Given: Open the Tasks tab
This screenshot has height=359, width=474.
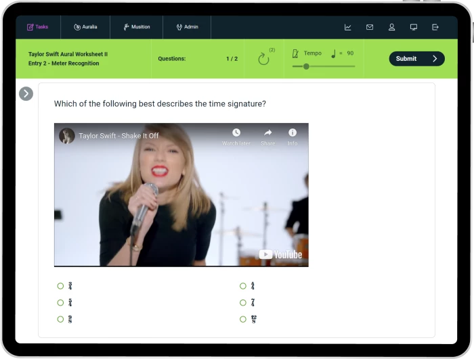Looking at the screenshot, I should click(x=37, y=27).
